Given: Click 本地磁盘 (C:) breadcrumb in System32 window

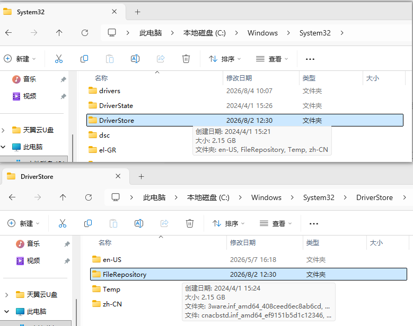Looking at the screenshot, I should pyautogui.click(x=205, y=33).
